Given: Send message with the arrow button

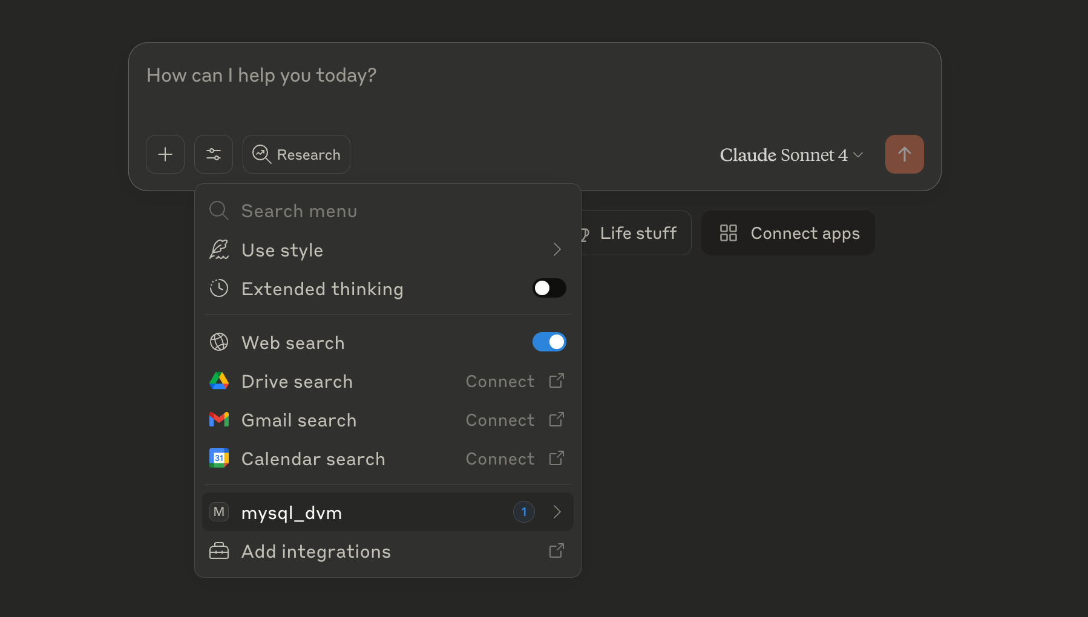Looking at the screenshot, I should [x=905, y=154].
